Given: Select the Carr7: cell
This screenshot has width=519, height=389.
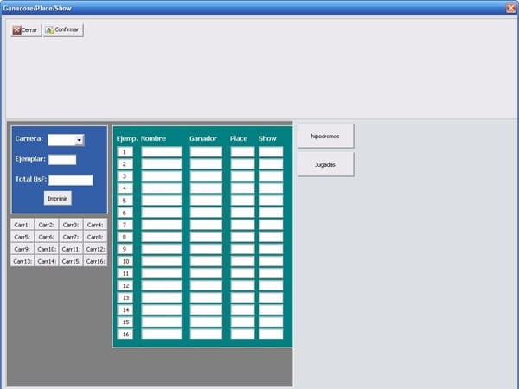Looking at the screenshot, I should 71,237.
